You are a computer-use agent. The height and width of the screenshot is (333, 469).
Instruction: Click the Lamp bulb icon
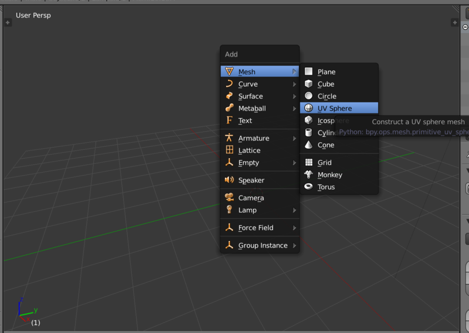click(229, 210)
